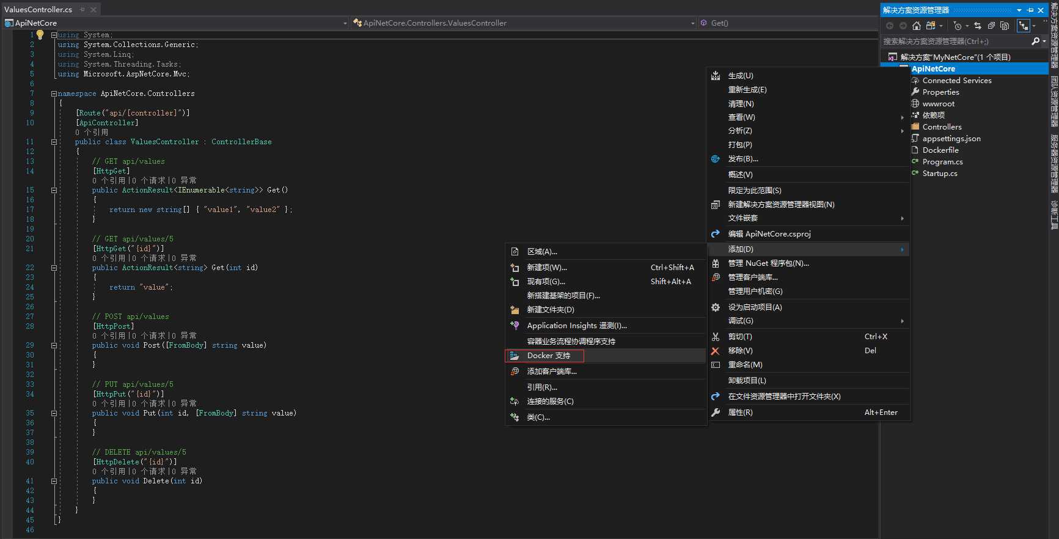Click the NuGet package icon in context menu
1059x539 pixels.
tap(716, 263)
